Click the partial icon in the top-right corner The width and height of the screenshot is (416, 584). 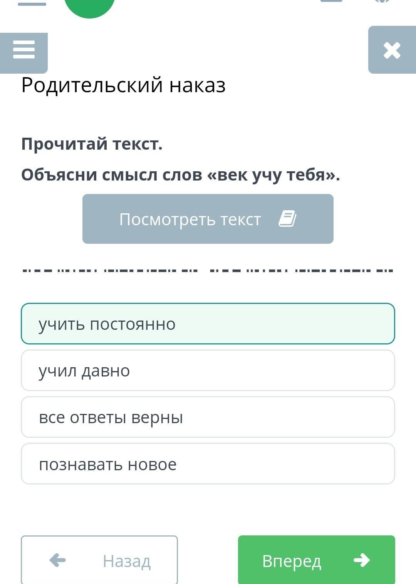point(382,2)
